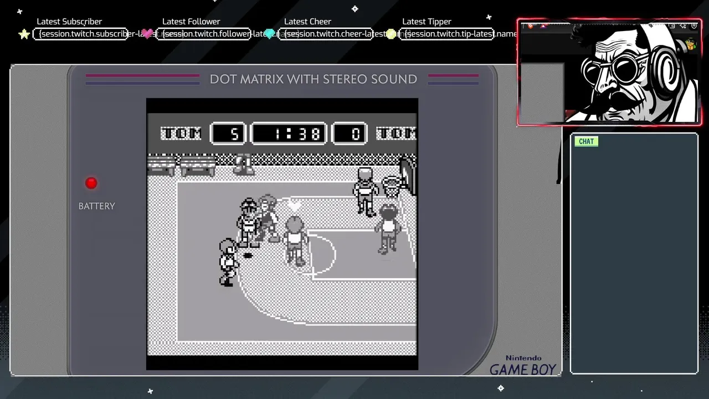The height and width of the screenshot is (399, 709).
Task: Click the right TOM team name on scoreboard
Action: [396, 134]
